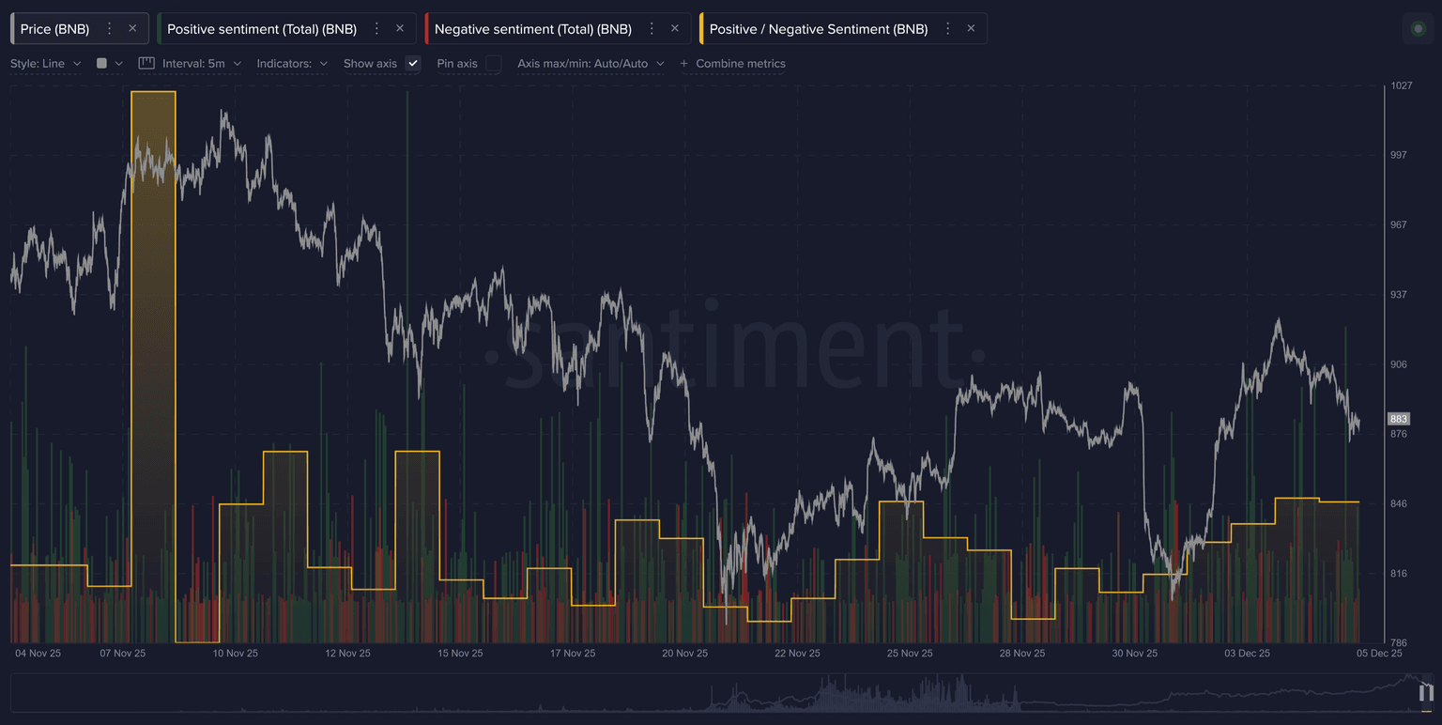Click the green status indicator icon

pos(1418,29)
